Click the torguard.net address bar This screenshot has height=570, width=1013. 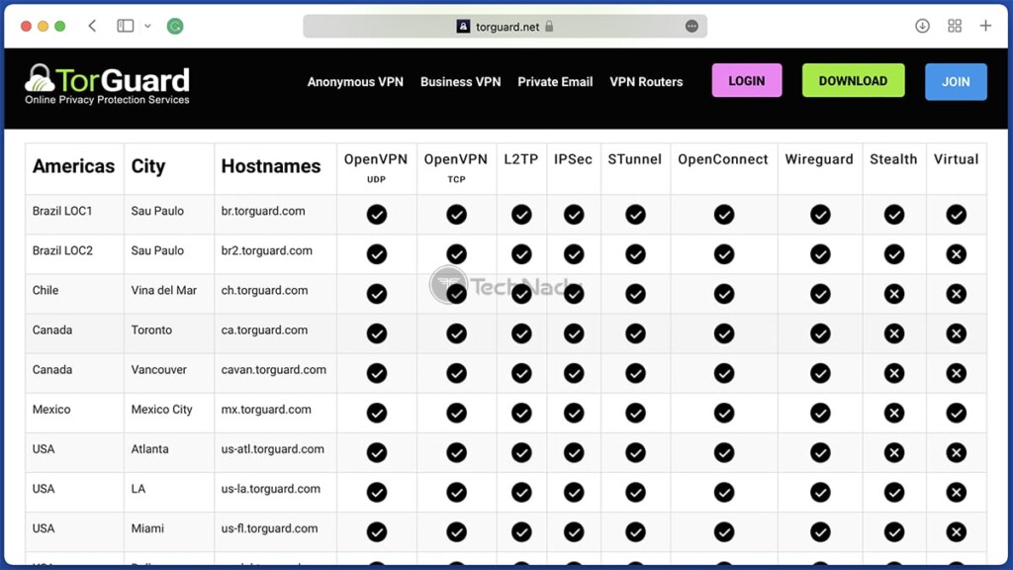click(506, 27)
